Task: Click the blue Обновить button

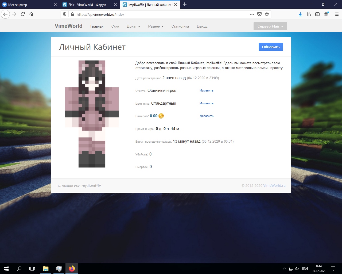Action: point(271,47)
